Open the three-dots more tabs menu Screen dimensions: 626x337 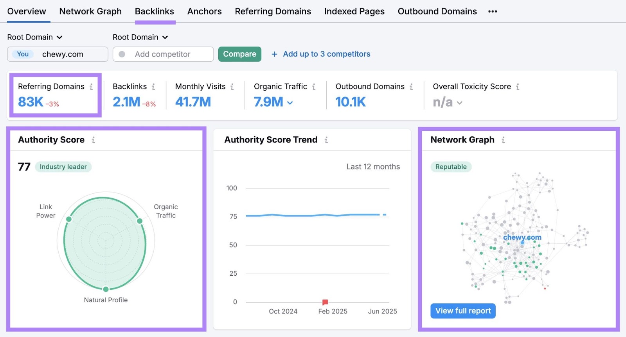493,12
